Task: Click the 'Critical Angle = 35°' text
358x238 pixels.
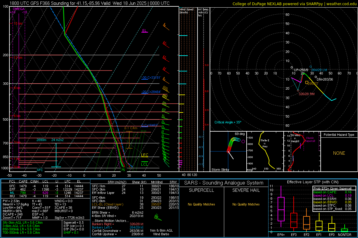Action: tap(228, 122)
